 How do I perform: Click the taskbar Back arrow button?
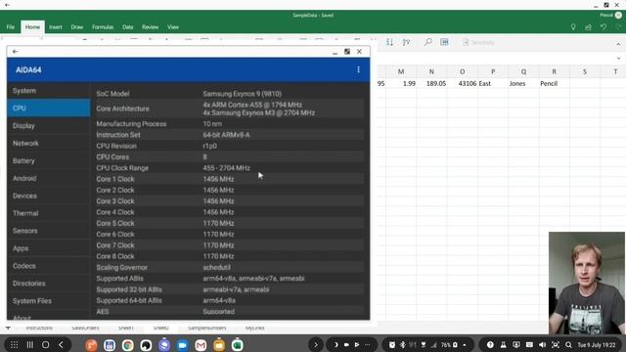(x=61, y=345)
